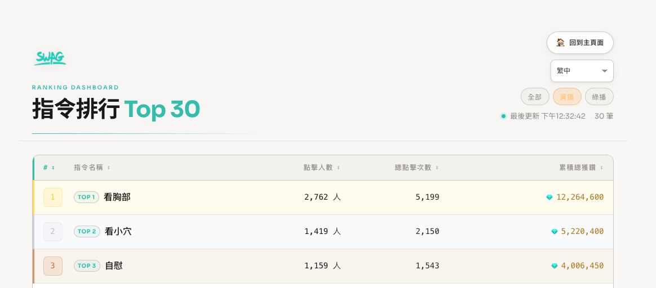Open the 繁中 language dropdown
This screenshot has height=288, width=656.
pyautogui.click(x=582, y=71)
